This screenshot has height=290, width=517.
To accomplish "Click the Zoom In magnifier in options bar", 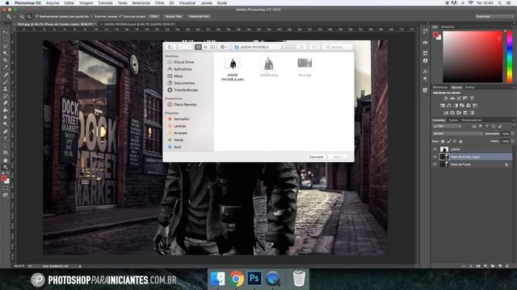I will [x=22, y=16].
